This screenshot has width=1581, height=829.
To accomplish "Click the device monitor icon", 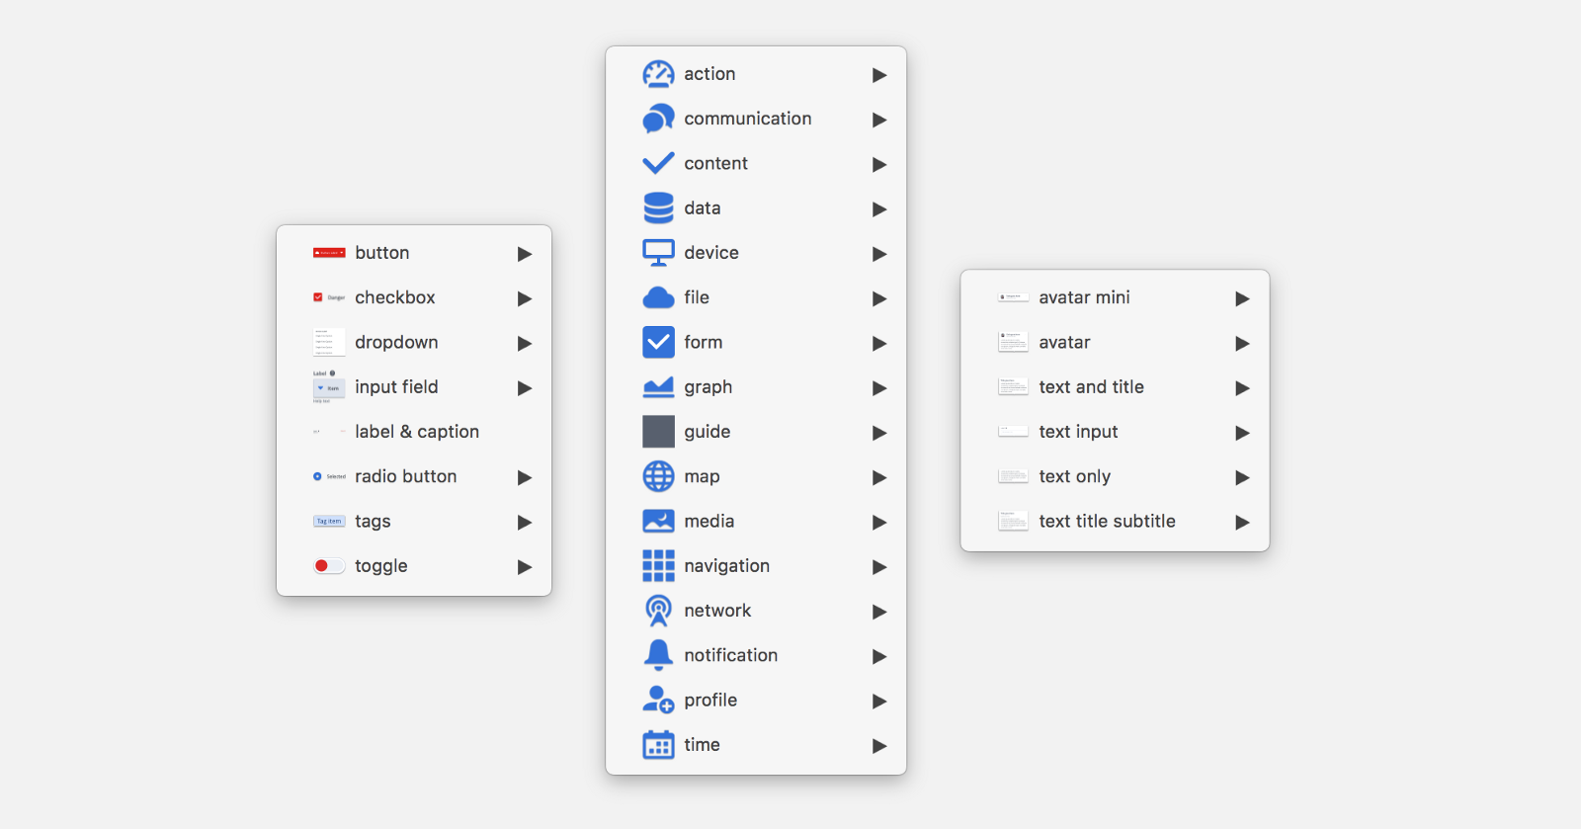I will point(658,253).
